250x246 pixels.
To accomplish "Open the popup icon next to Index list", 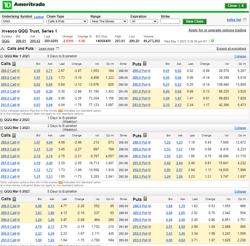I will (x=244, y=20).
